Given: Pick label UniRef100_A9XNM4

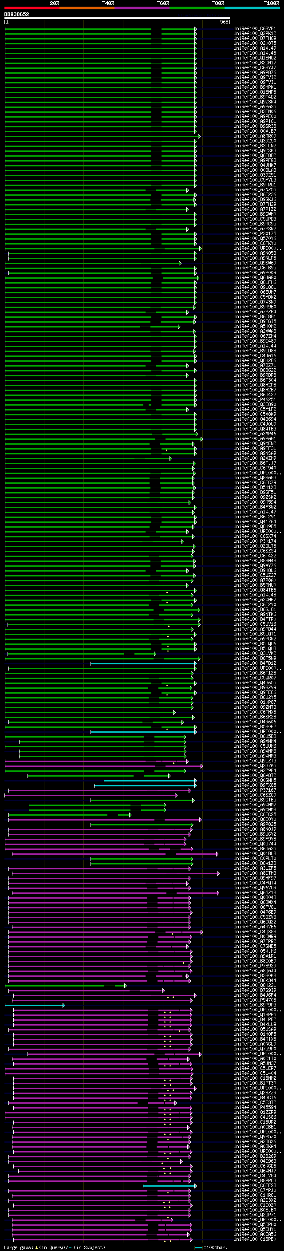Looking at the screenshot, I should tap(255, 741).
